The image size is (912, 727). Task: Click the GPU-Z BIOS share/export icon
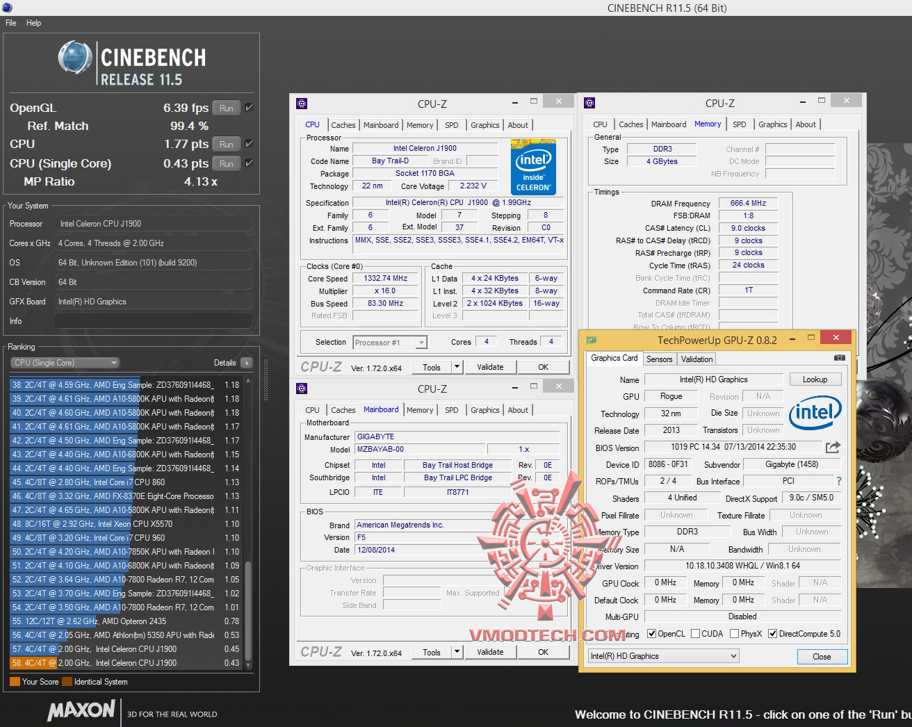(x=833, y=447)
